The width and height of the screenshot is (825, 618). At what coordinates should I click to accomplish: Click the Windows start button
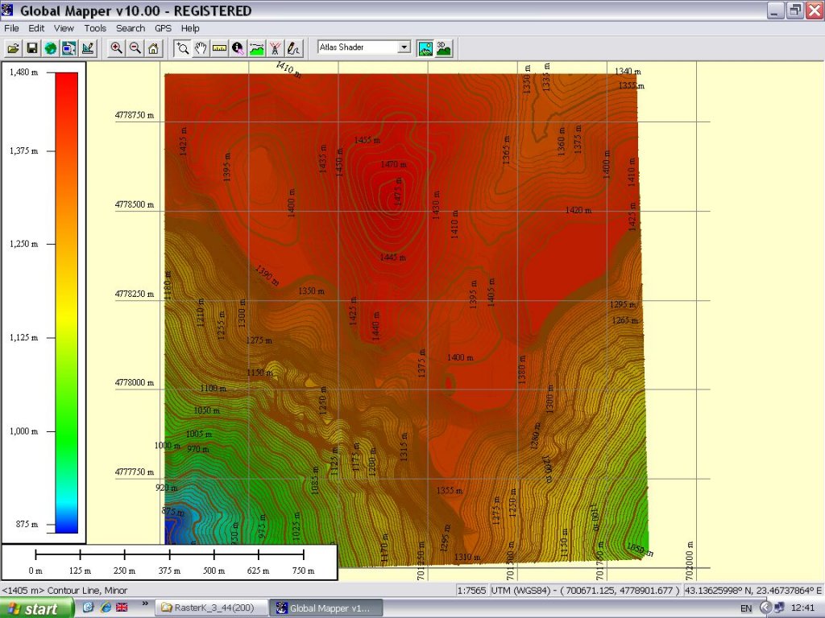pyautogui.click(x=34, y=608)
